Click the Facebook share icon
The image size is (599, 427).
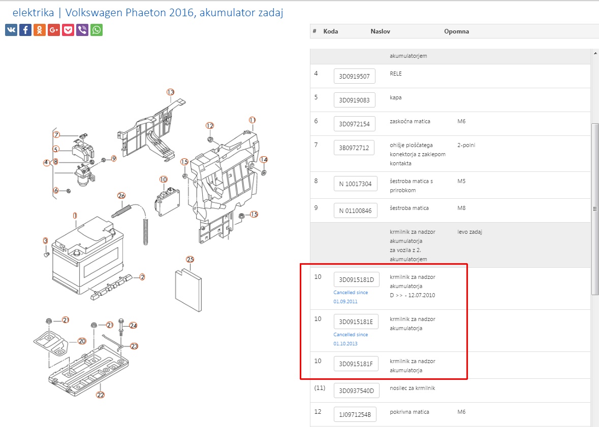pos(25,30)
